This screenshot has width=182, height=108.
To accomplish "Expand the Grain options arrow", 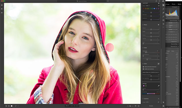I will coord(159,42).
